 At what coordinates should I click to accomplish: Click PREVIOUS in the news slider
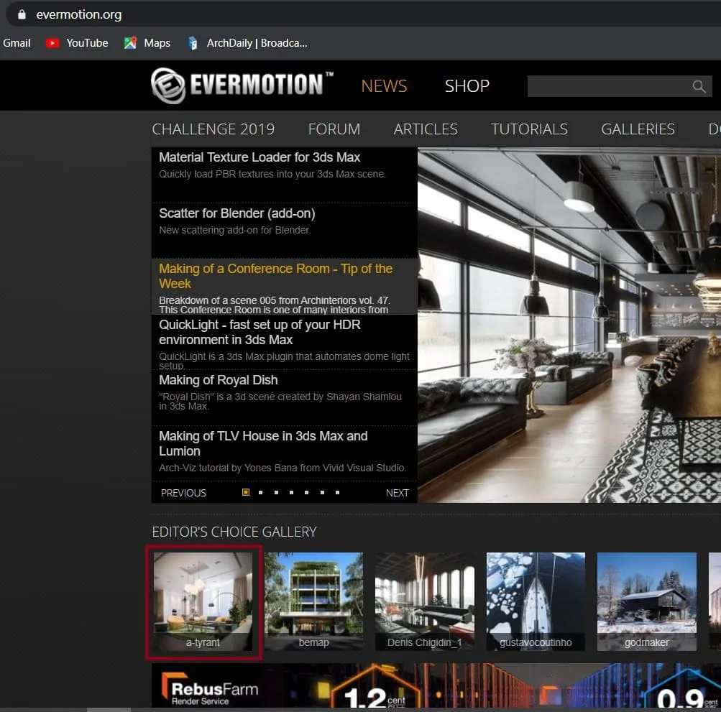[183, 493]
